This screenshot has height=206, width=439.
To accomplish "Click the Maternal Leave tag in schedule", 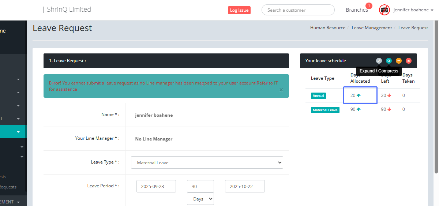I will 325,110.
